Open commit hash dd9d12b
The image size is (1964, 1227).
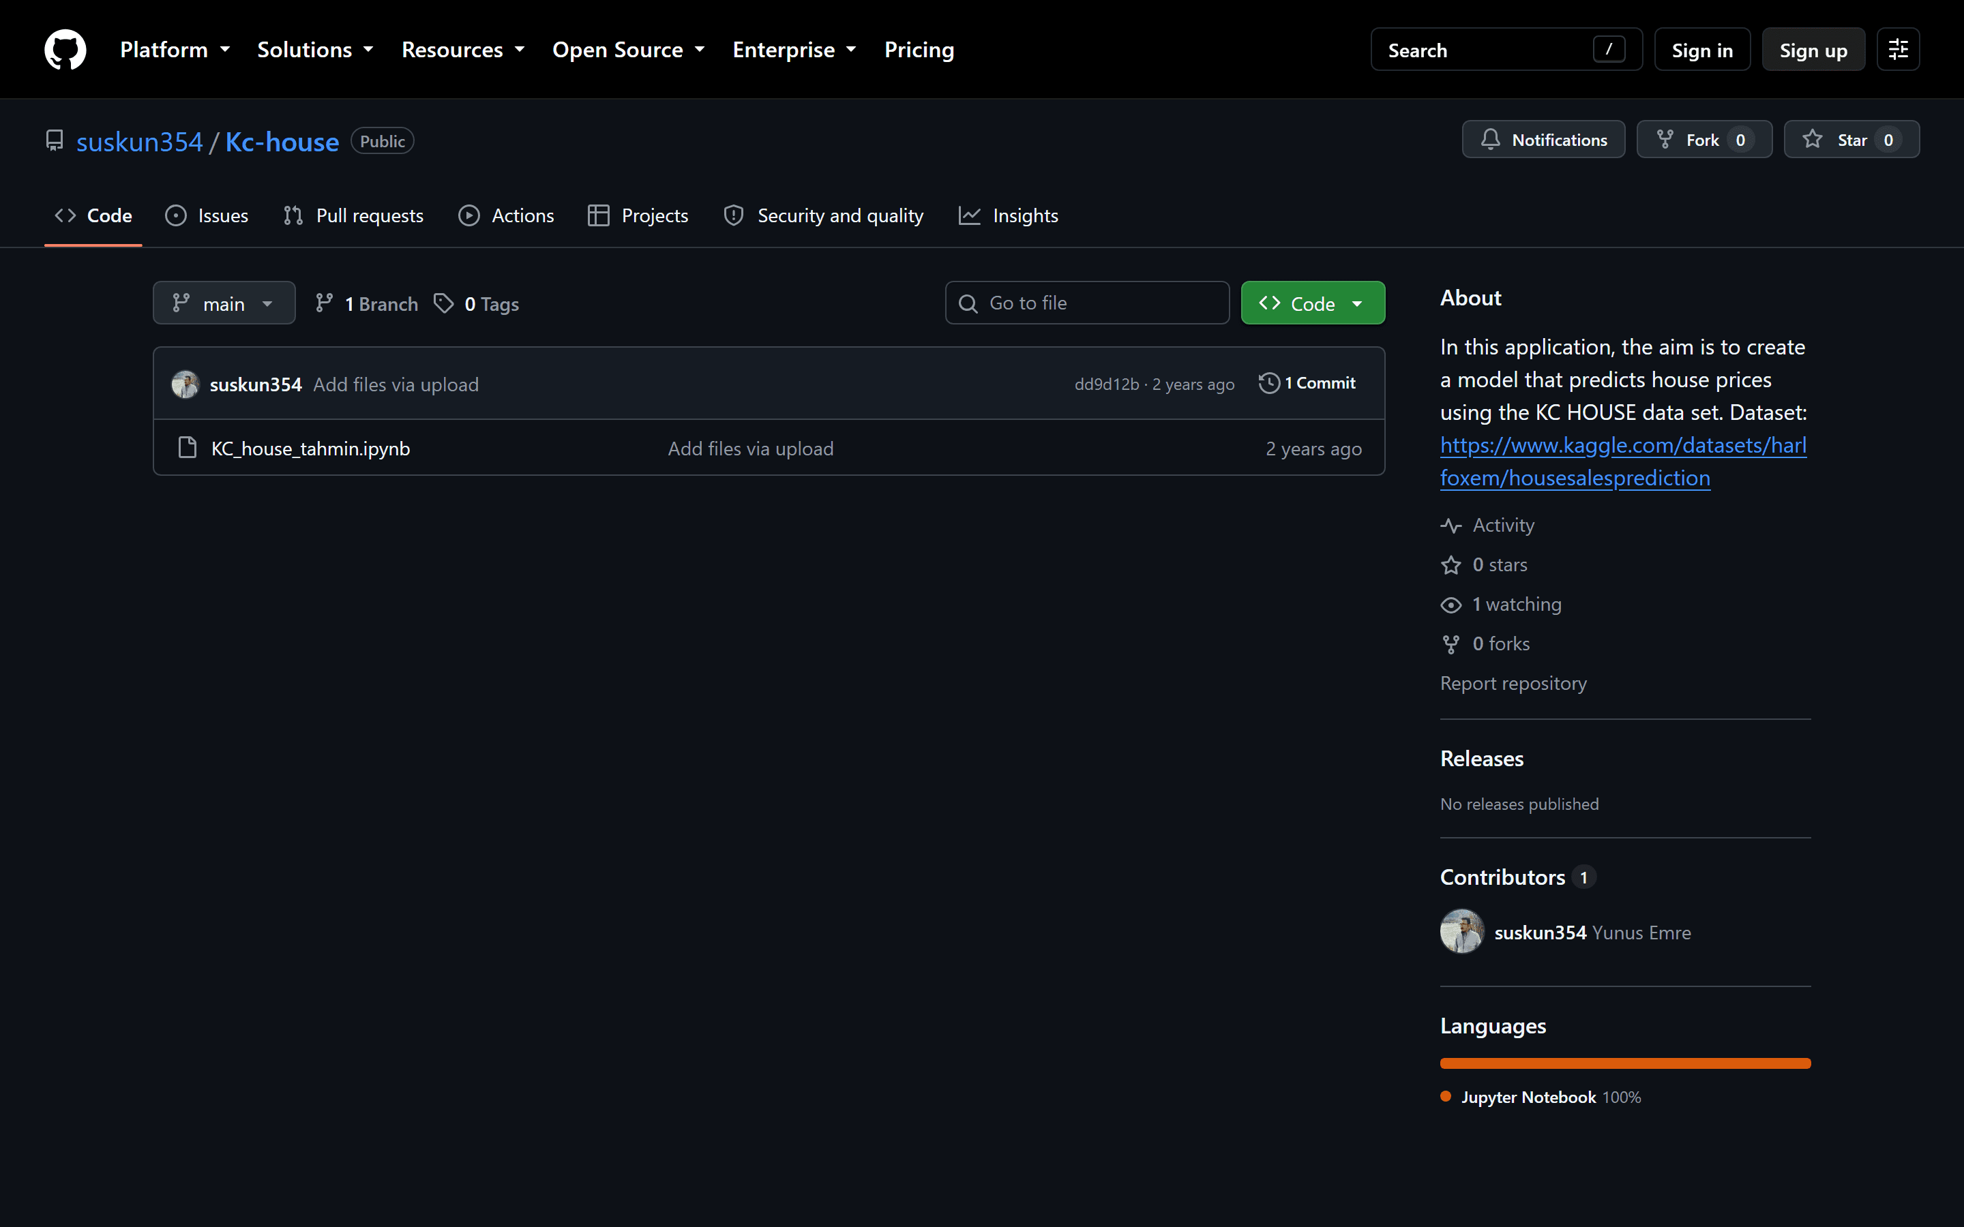[x=1107, y=384]
